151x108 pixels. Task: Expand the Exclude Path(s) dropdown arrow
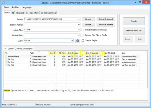tap(79, 24)
